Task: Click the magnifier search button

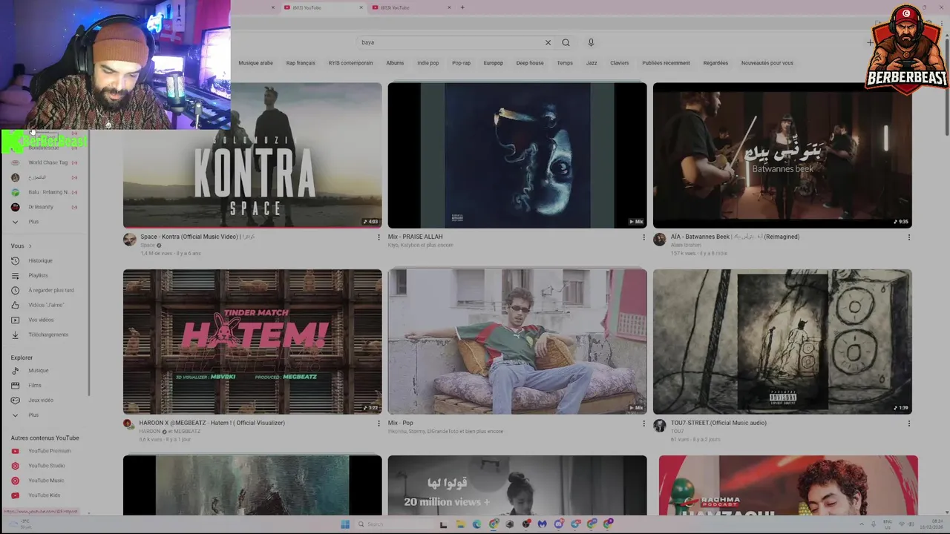Action: click(566, 42)
